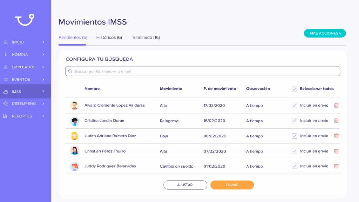
Task: Click trash icon for Cristina Landin Duran
Action: click(x=336, y=121)
